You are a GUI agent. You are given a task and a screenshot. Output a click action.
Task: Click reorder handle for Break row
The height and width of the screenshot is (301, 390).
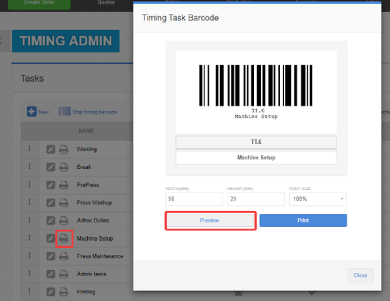[x=30, y=166]
